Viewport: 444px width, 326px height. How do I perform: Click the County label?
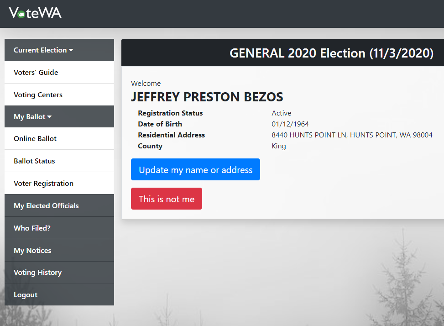[150, 146]
